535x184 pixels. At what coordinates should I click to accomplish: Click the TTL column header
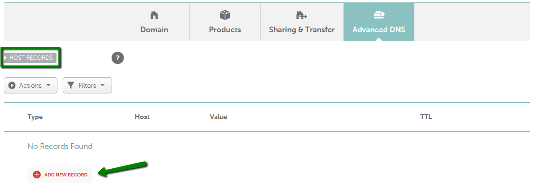pos(426,117)
